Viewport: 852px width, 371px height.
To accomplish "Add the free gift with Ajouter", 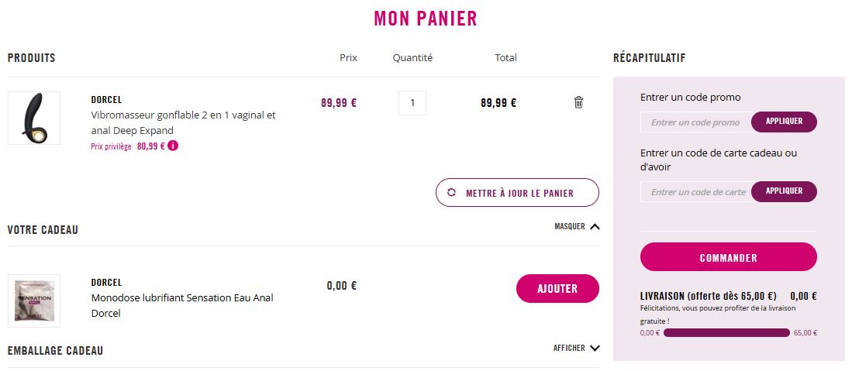I will pyautogui.click(x=557, y=288).
